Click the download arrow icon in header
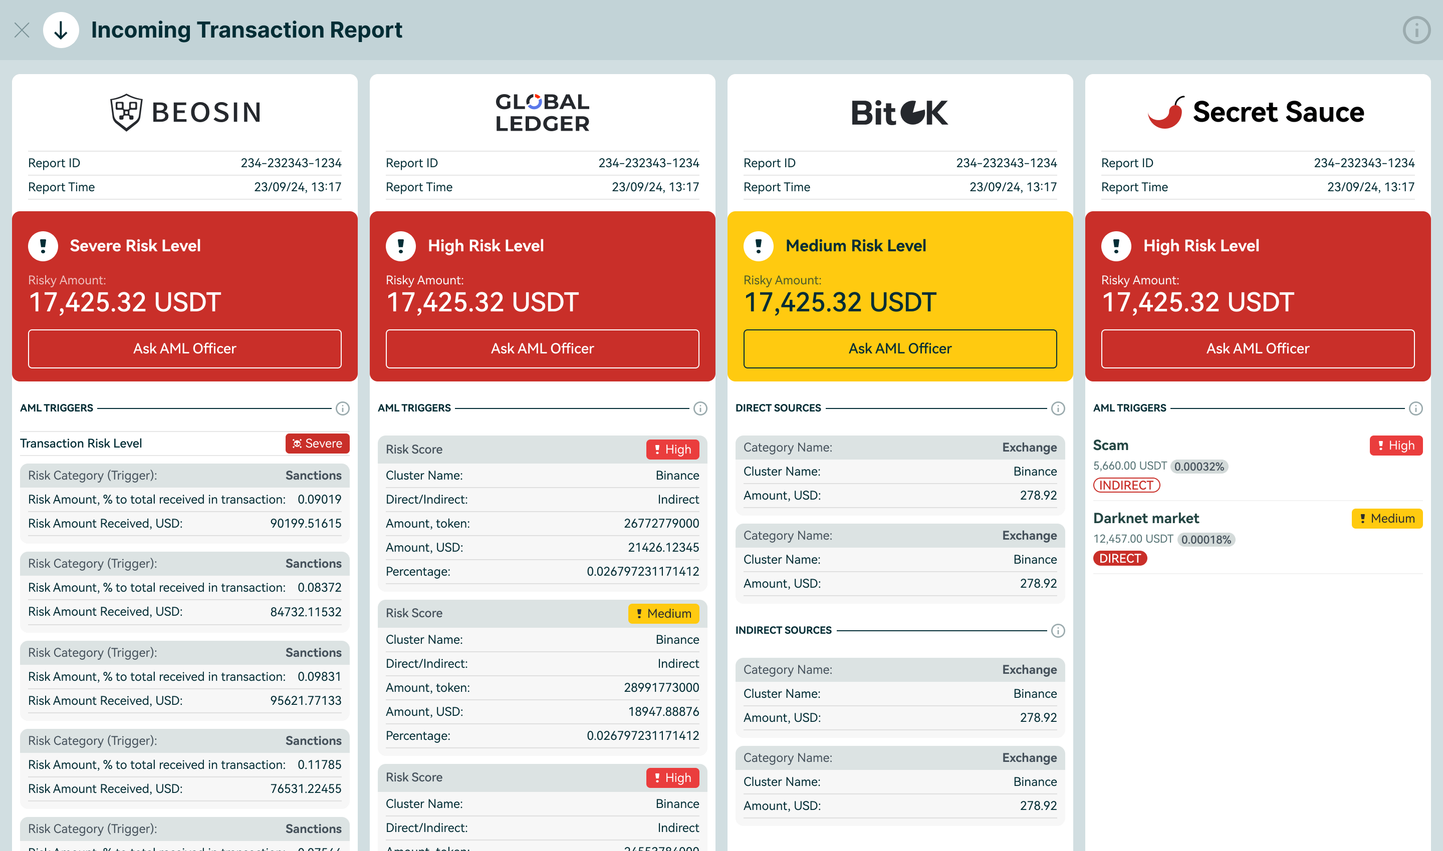1443x851 pixels. point(61,30)
